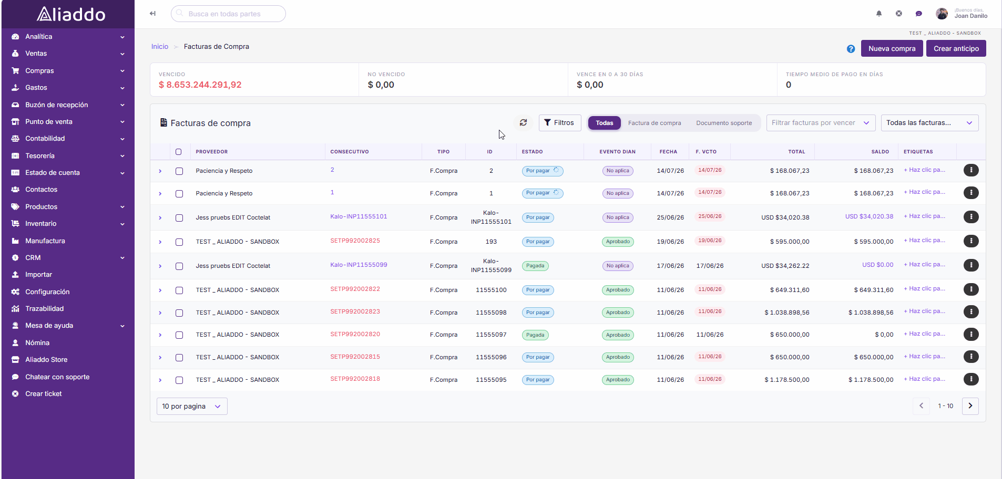This screenshot has height=479, width=1002.
Task: Open invoice link SETP992002822
Action: 355,289
